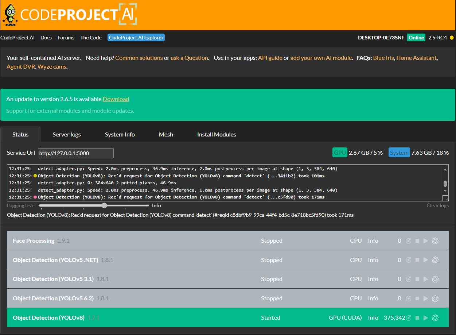Start Object Detection (YOLOv5 .NET) module
Image resolution: width=456 pixels, height=335 pixels.
pos(425,260)
